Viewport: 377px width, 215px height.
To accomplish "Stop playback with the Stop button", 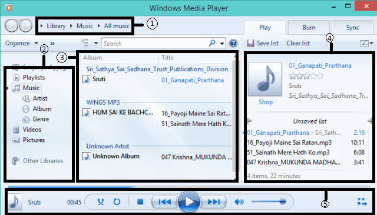I will coord(140,202).
